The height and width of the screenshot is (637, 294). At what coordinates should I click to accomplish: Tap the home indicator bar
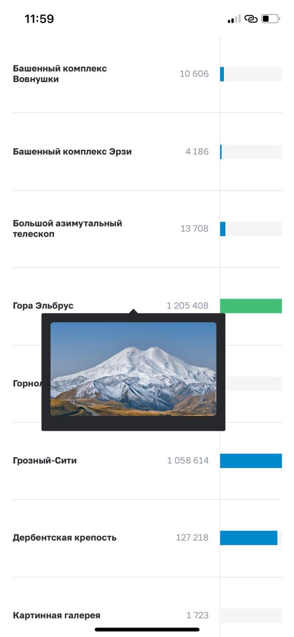pyautogui.click(x=147, y=629)
